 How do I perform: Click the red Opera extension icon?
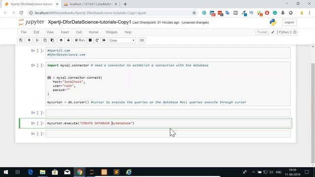(x=267, y=13)
